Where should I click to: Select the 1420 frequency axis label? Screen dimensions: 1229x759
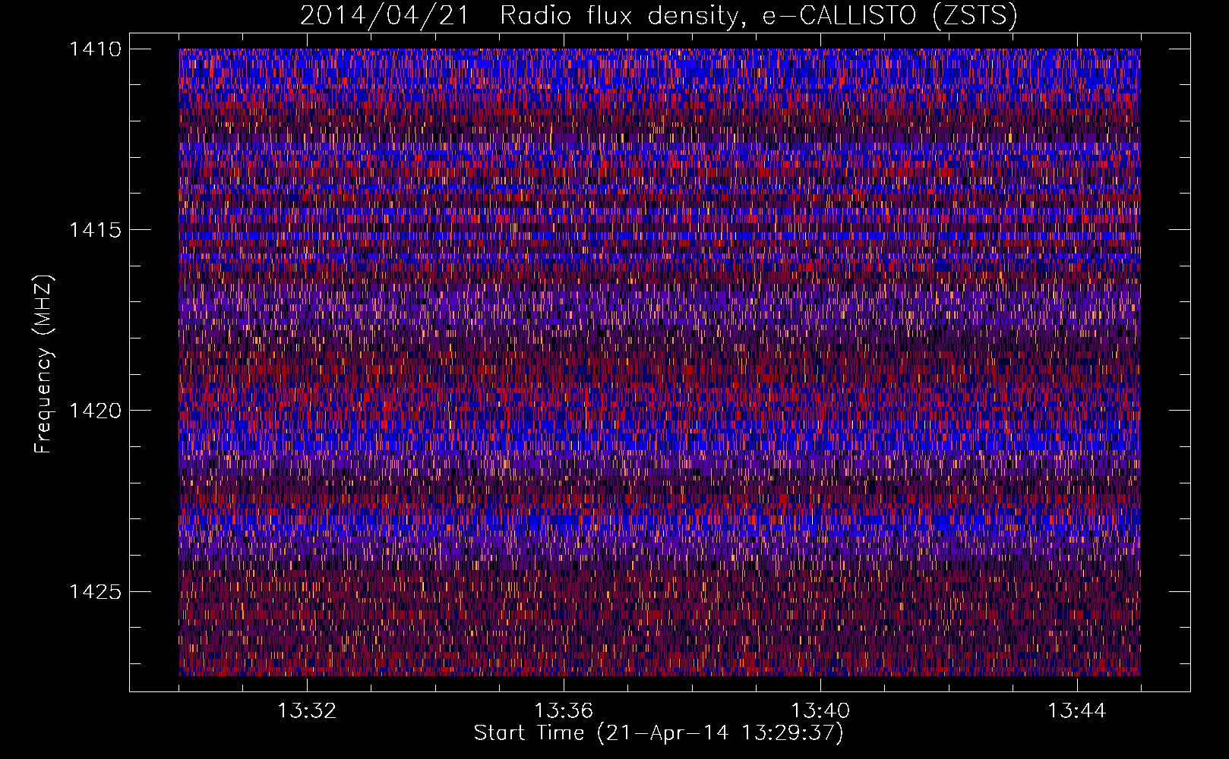pos(95,411)
